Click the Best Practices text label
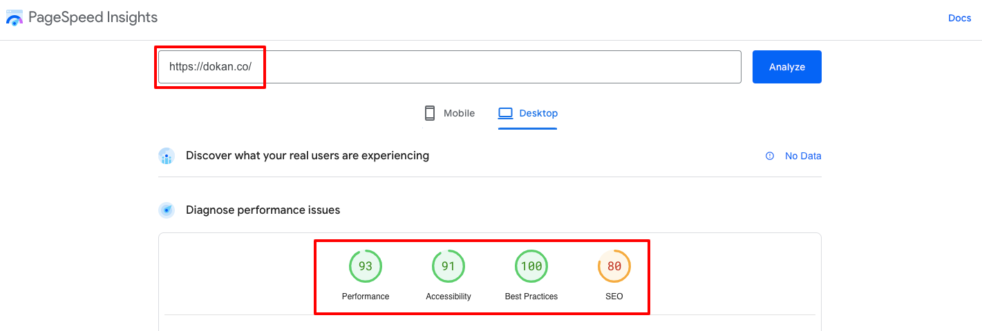 click(x=531, y=297)
